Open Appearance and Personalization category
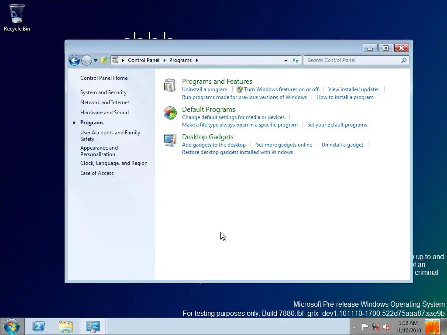This screenshot has width=447, height=335. point(99,151)
